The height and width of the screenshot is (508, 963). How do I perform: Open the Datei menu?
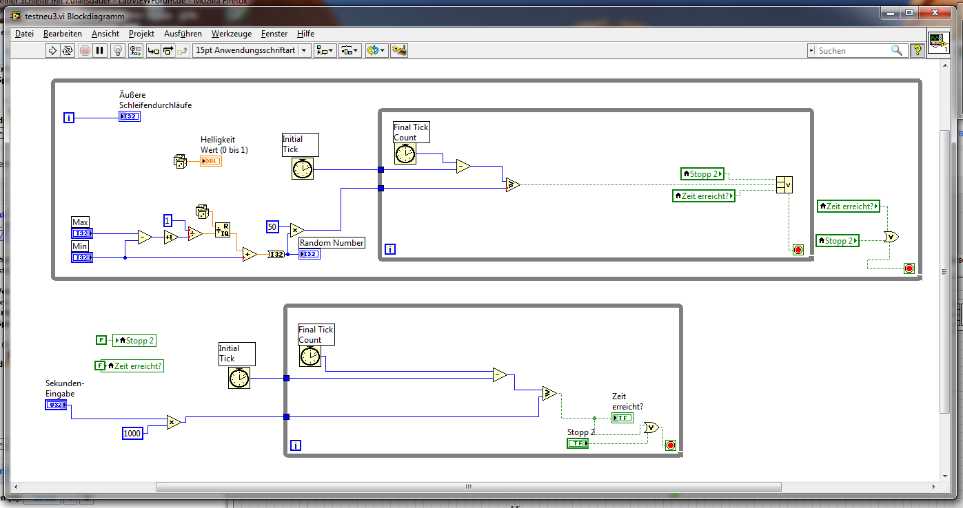coord(24,33)
